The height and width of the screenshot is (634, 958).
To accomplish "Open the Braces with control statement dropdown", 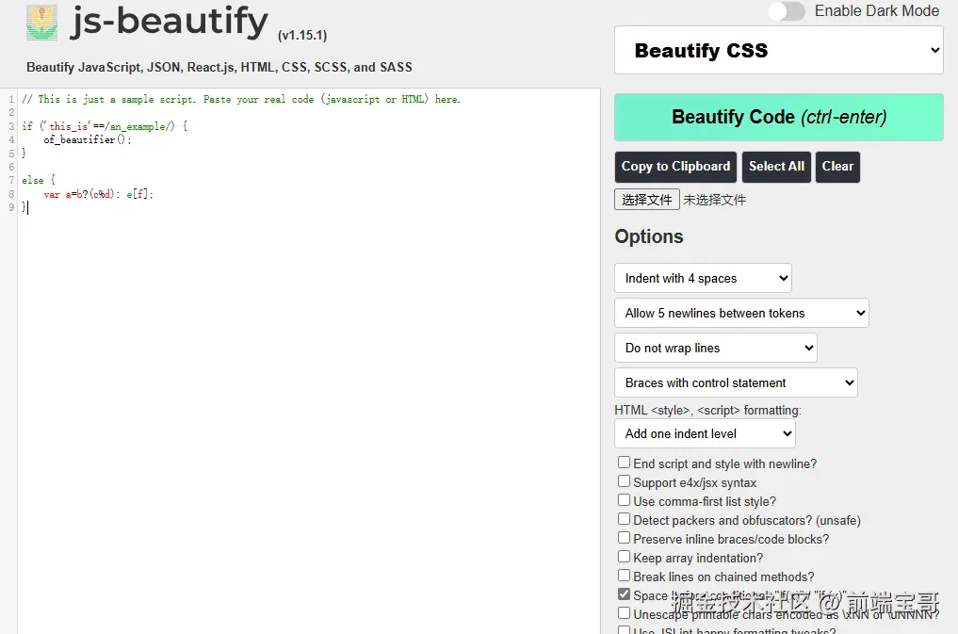I will [736, 382].
